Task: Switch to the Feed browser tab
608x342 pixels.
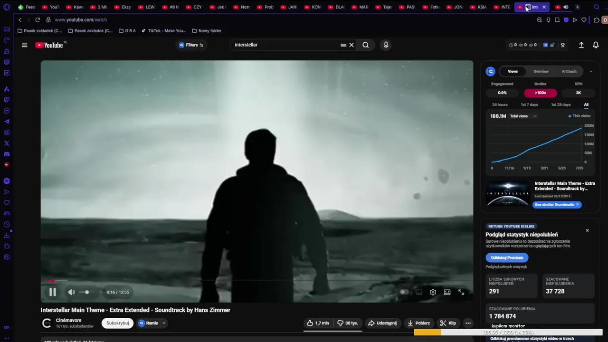Action: point(27,7)
